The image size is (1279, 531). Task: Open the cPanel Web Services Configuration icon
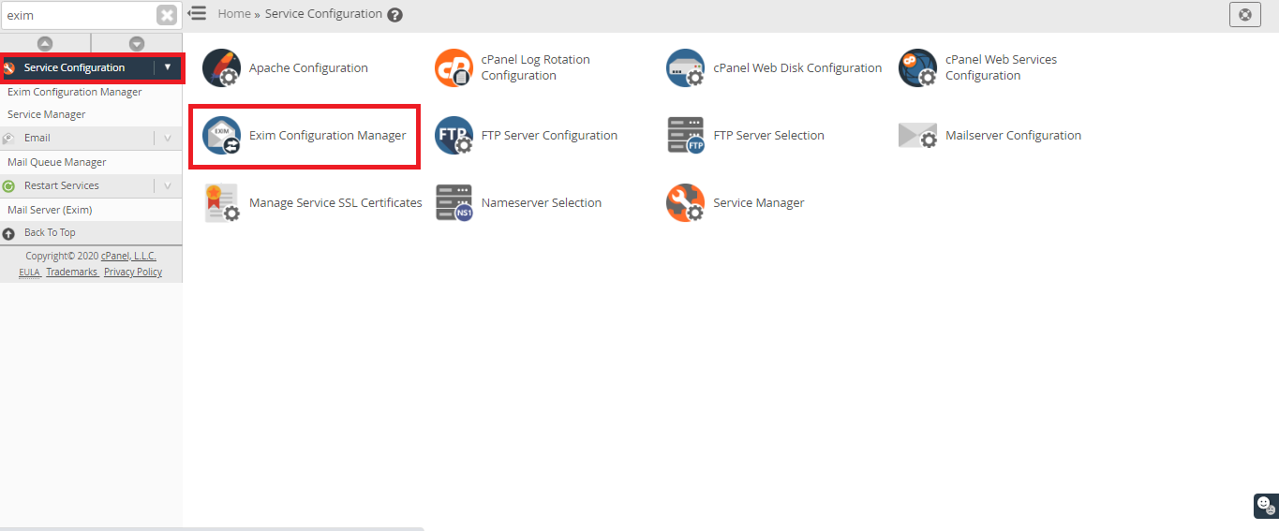pos(918,67)
